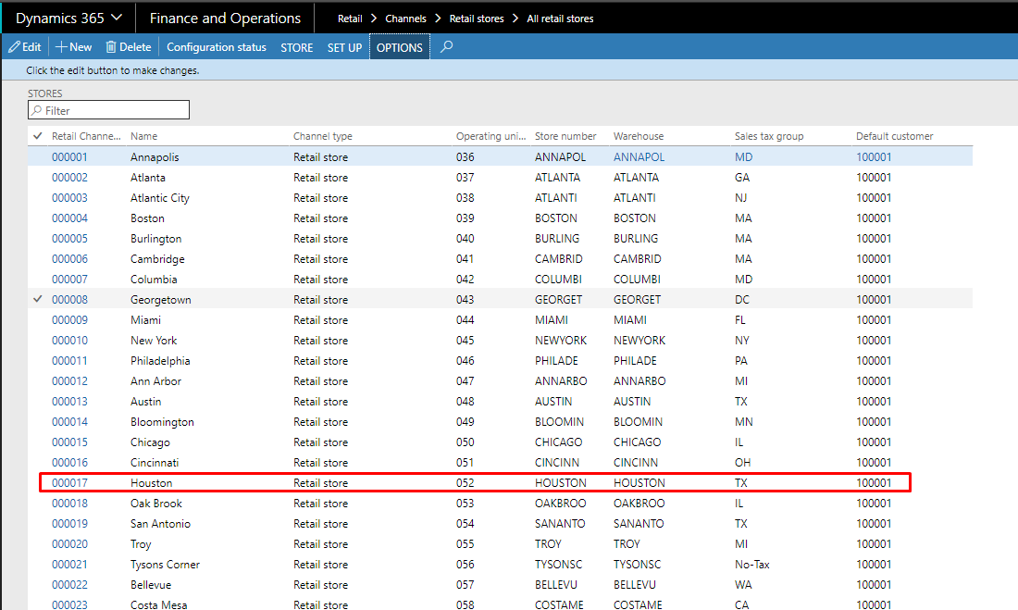Open retail channel 000008 link
1018x610 pixels.
pos(69,300)
